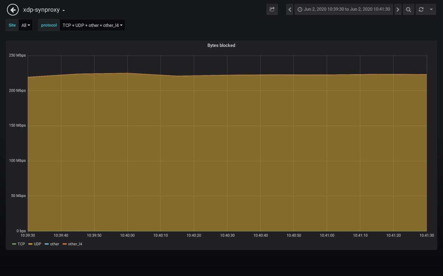Open the Site All variable dropdown

[x=25, y=25]
